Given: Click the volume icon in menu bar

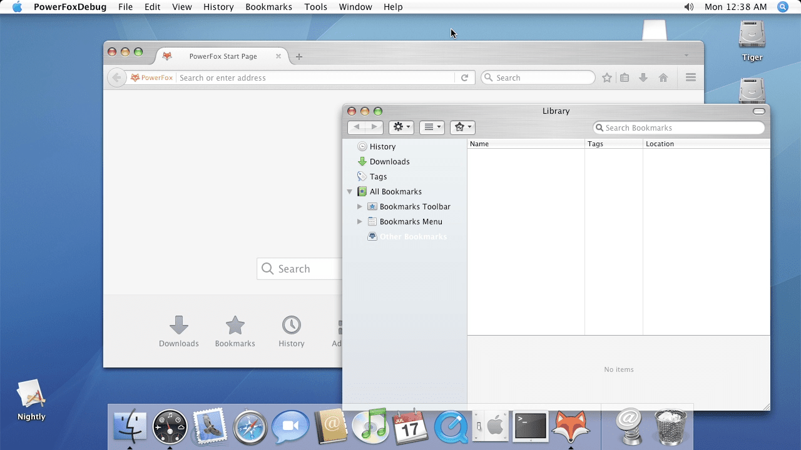Looking at the screenshot, I should click(x=689, y=7).
